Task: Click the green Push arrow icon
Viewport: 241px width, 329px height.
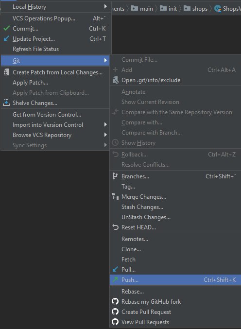Action: 115,279
